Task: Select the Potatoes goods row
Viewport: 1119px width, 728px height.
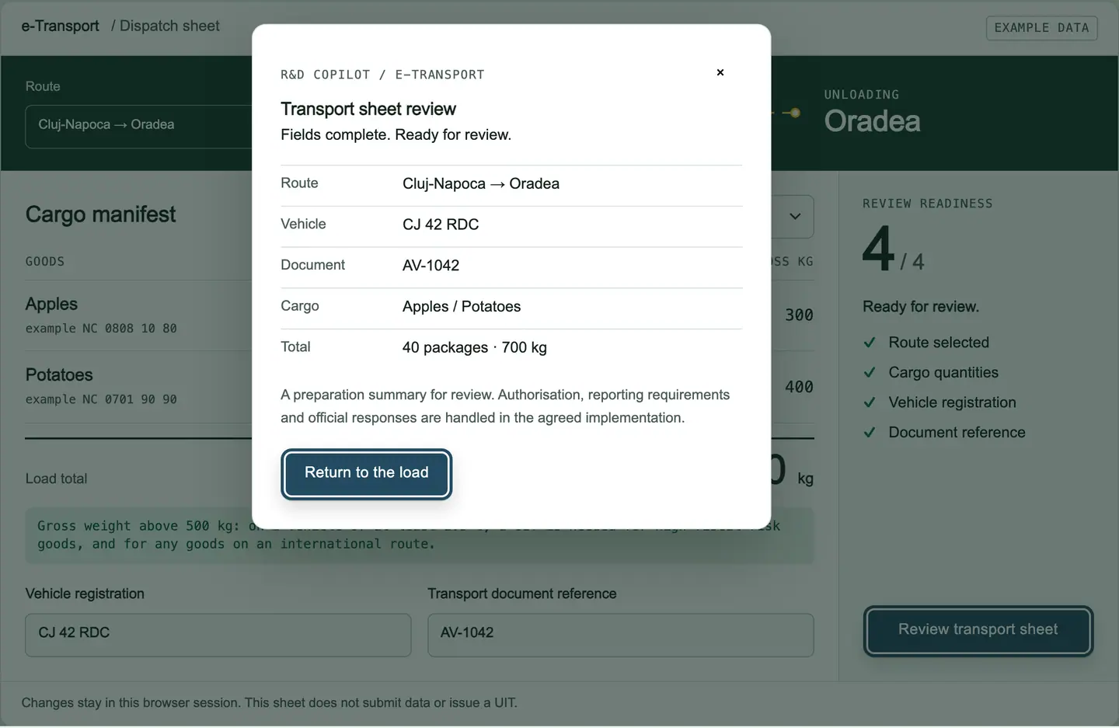Action: click(x=140, y=387)
